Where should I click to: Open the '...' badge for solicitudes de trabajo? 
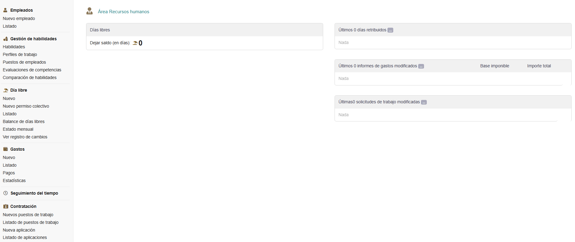coord(424,102)
